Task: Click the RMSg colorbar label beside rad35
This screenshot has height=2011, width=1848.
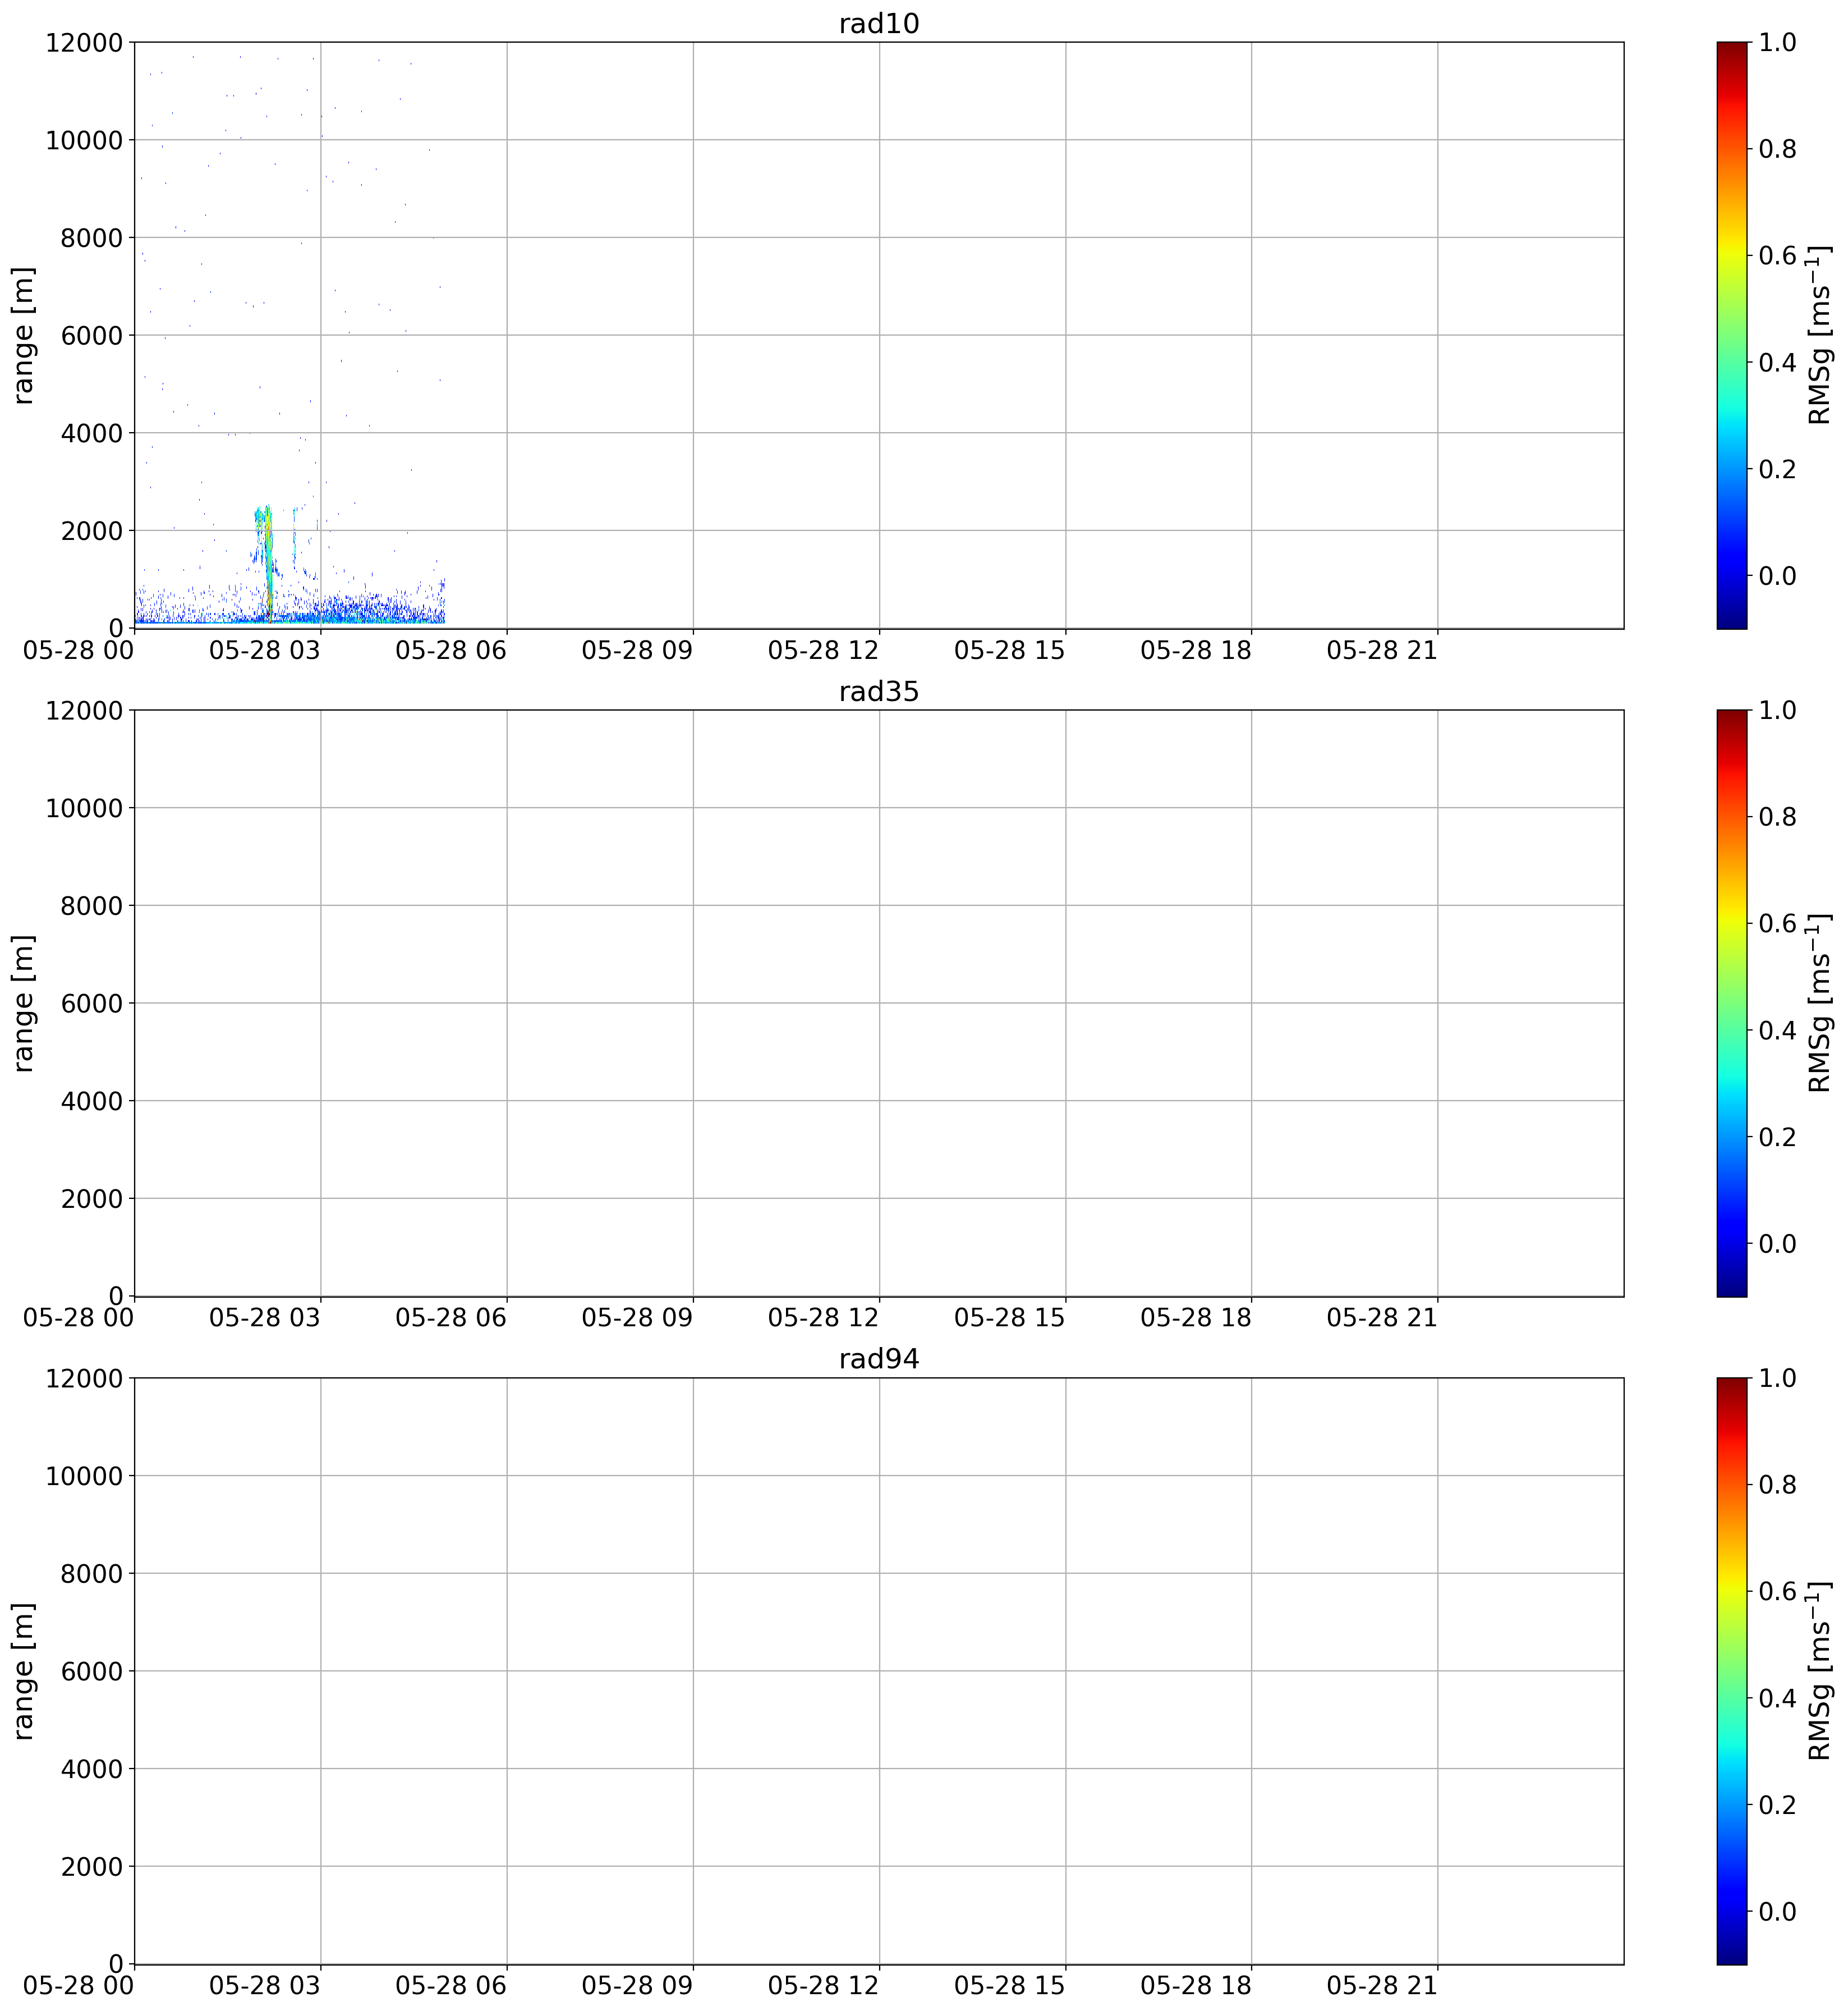Action: point(1820,1004)
